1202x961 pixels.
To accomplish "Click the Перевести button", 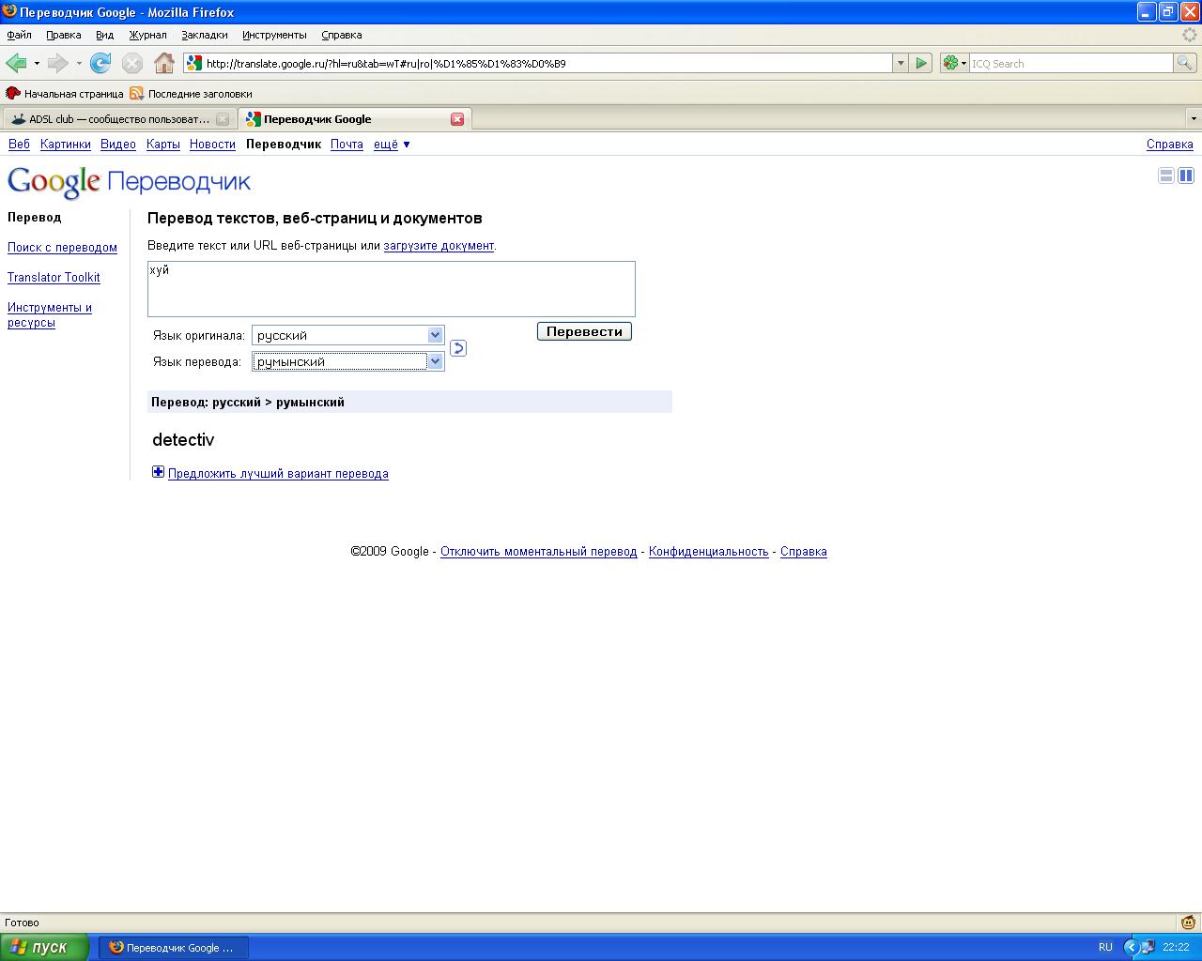I will (584, 331).
